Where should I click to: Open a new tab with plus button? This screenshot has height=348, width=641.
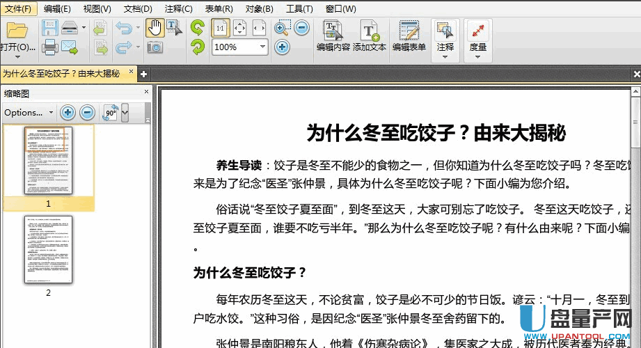[x=143, y=74]
